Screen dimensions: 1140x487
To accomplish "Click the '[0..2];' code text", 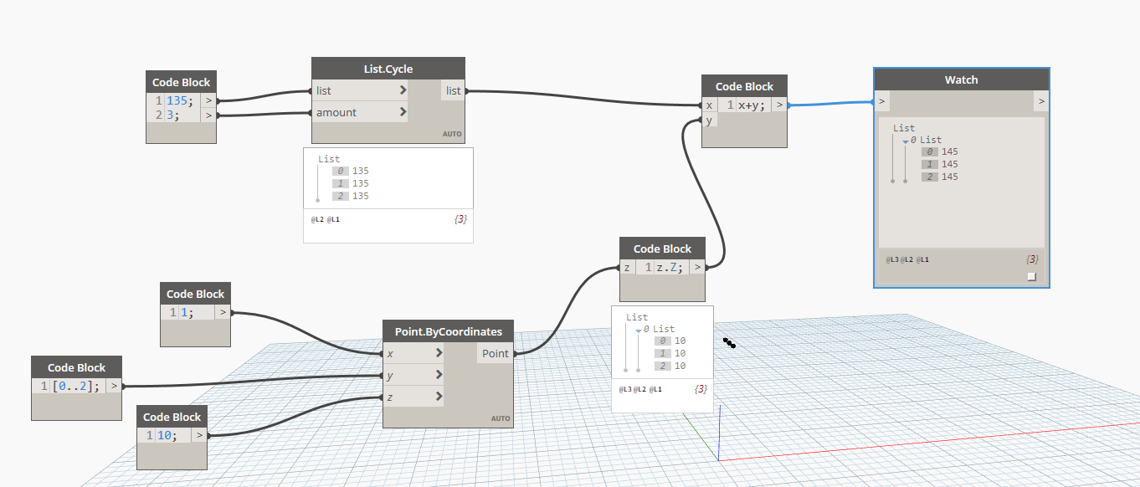I will [x=77, y=387].
